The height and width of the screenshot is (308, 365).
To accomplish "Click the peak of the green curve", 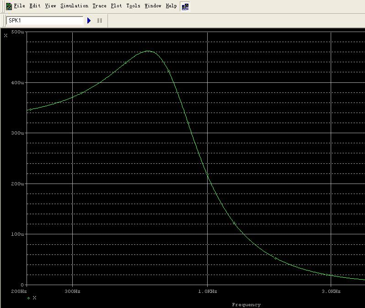I will point(148,51).
